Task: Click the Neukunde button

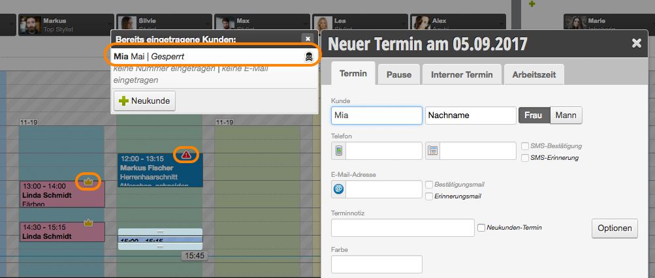Action: 144,101
